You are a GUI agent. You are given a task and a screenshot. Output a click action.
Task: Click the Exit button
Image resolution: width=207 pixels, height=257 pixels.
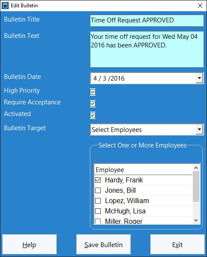(x=177, y=244)
